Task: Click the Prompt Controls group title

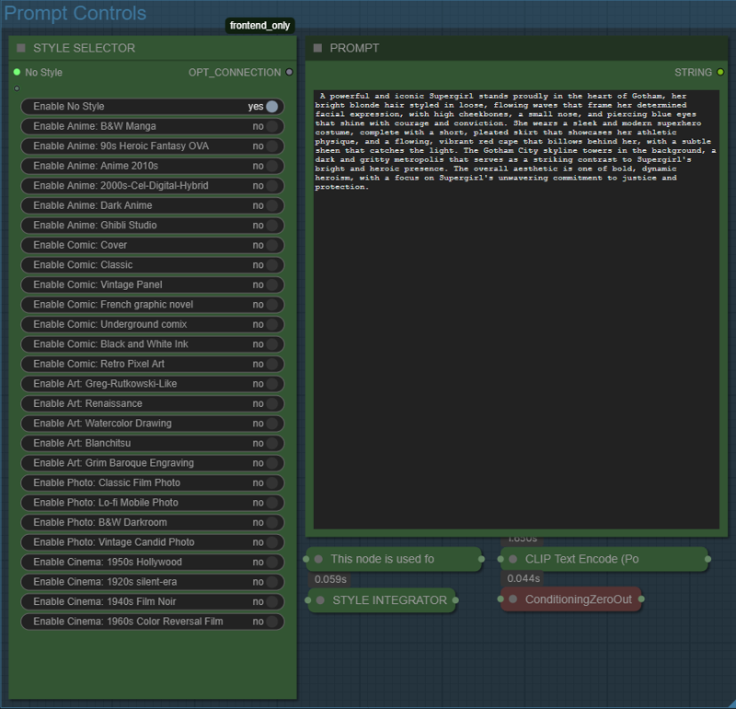Action: click(75, 13)
